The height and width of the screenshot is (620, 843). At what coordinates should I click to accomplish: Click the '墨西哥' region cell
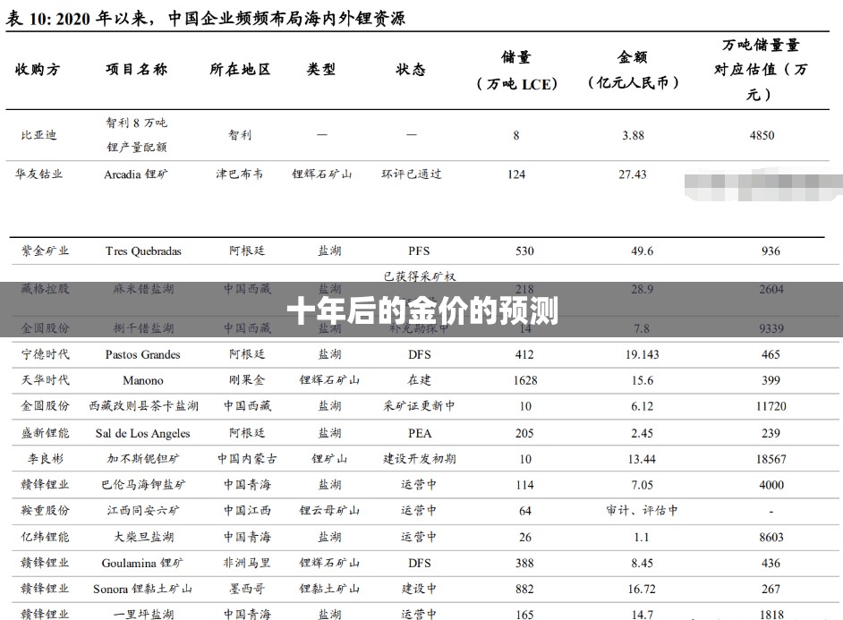(247, 589)
